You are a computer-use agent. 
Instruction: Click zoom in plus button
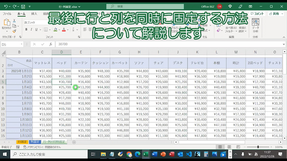tap(271, 147)
